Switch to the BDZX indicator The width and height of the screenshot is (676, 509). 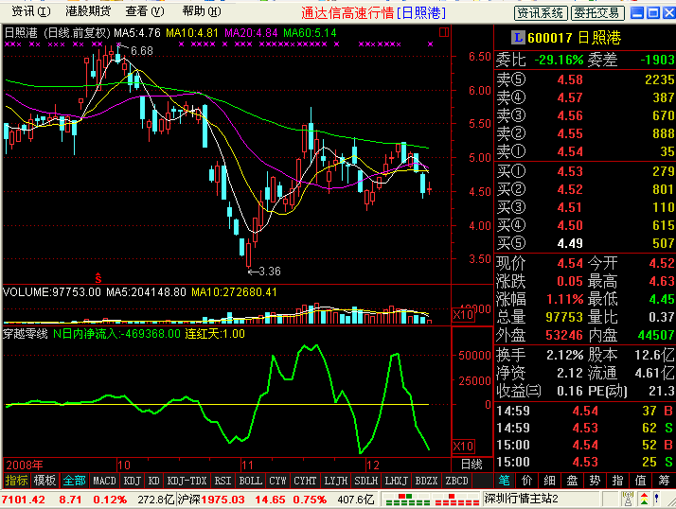426,481
